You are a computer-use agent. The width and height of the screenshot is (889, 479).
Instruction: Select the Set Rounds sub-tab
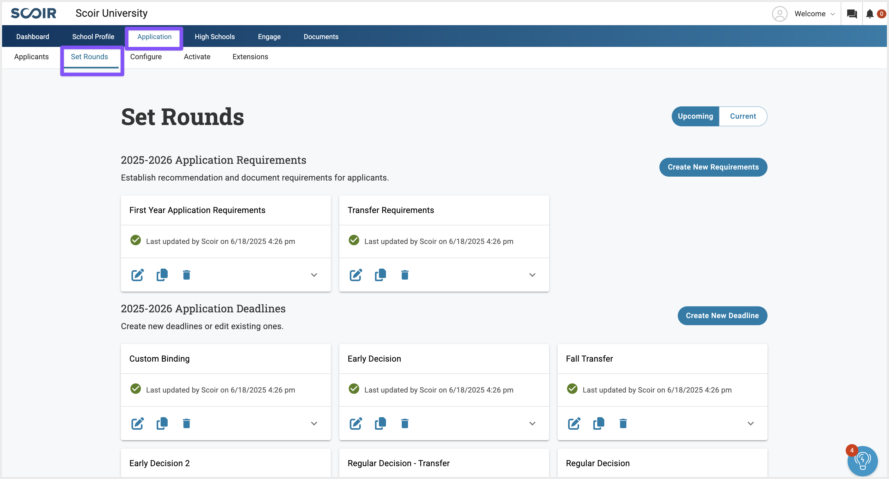point(89,57)
